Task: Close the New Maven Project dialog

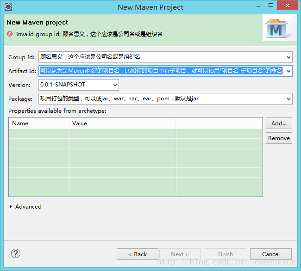Action: tap(287, 6)
